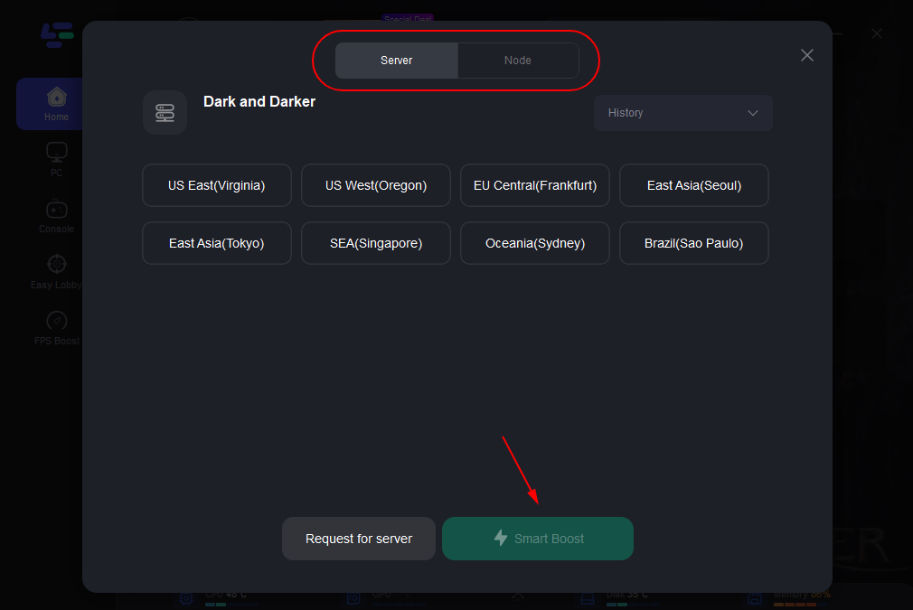Switch to the Node tab

click(x=518, y=61)
